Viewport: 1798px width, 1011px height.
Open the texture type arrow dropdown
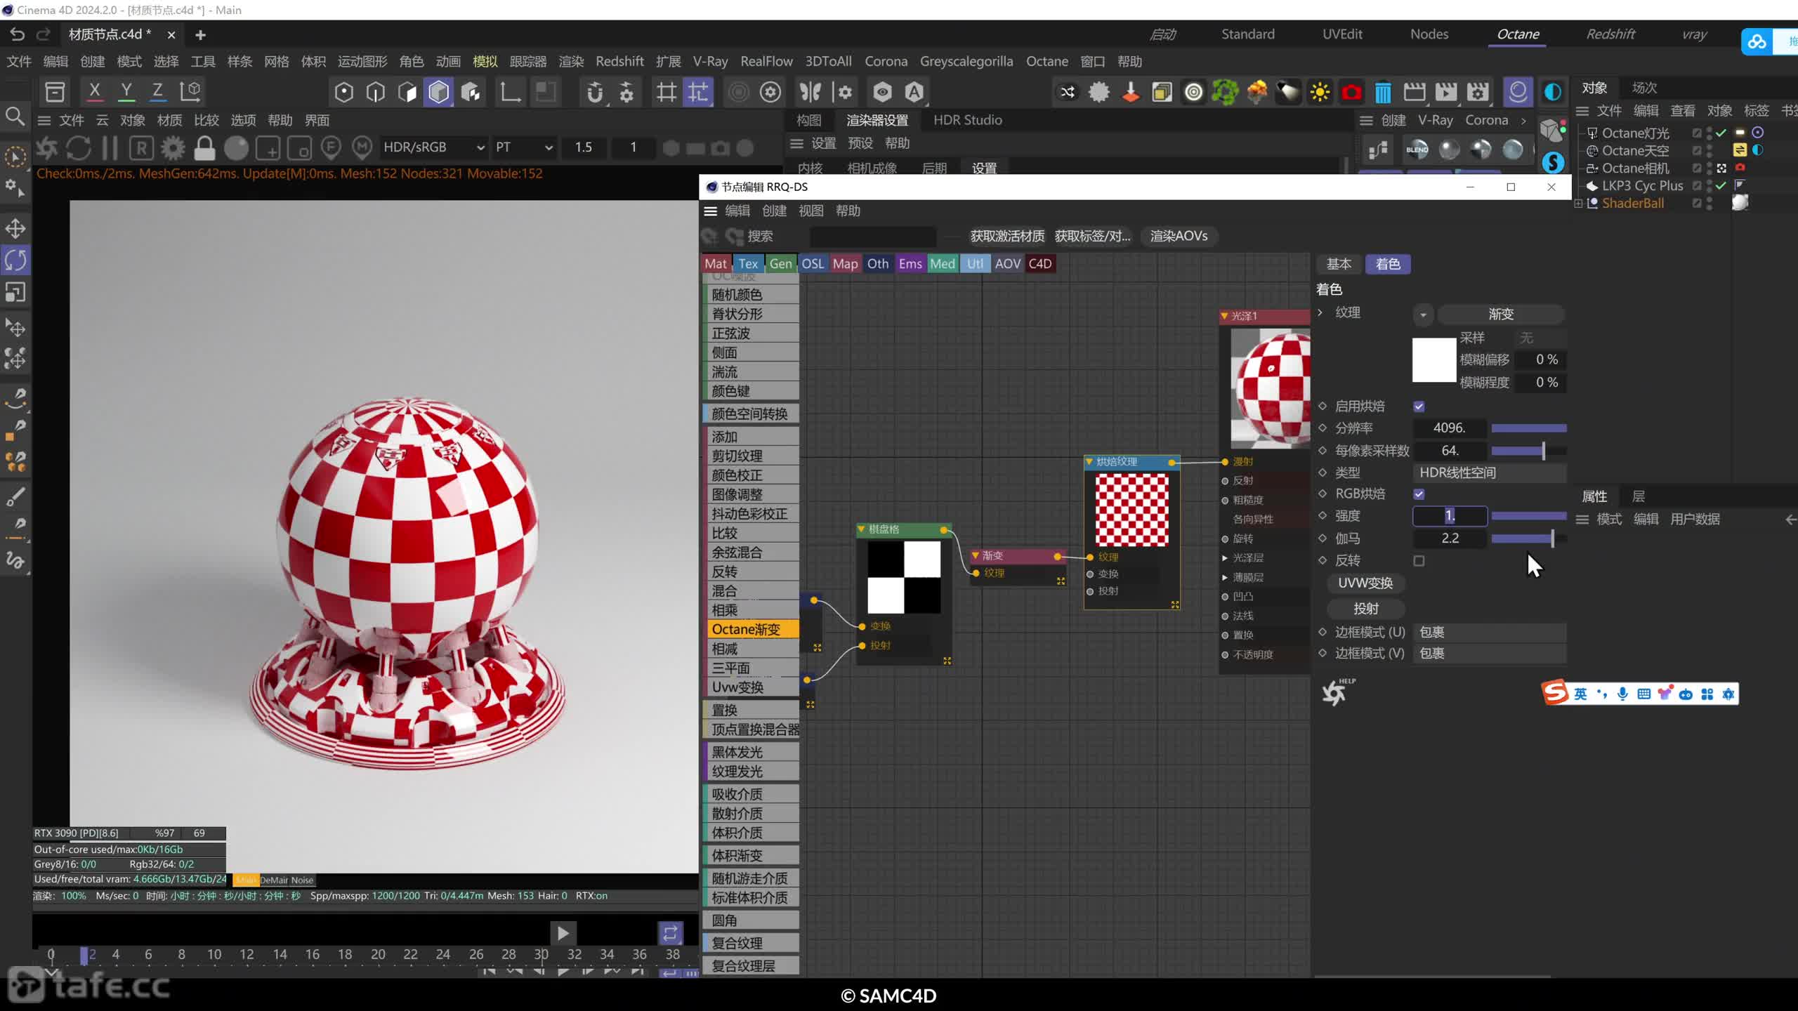(x=1423, y=315)
